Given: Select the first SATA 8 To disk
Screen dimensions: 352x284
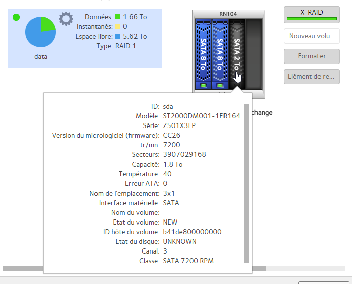Looking at the screenshot, I should click(203, 54).
